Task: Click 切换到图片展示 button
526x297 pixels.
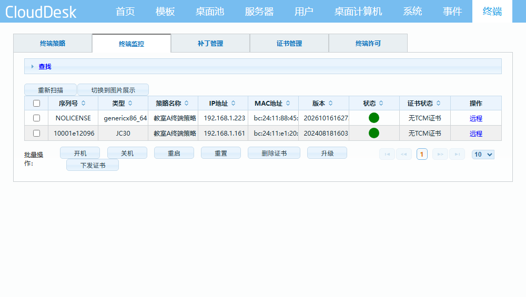Action: (113, 90)
